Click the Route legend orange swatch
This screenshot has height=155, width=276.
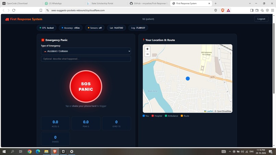coord(182,116)
